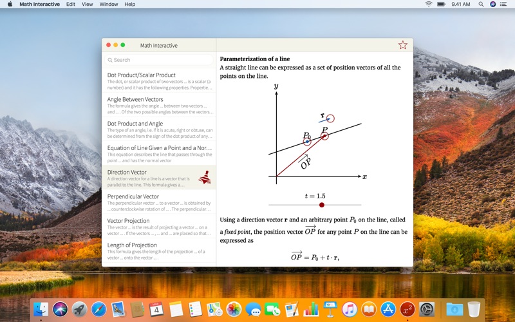
Task: Click the r direction vector handle
Action: coord(330,118)
